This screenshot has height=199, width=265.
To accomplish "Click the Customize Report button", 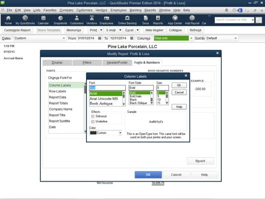I will pyautogui.click(x=17, y=30).
